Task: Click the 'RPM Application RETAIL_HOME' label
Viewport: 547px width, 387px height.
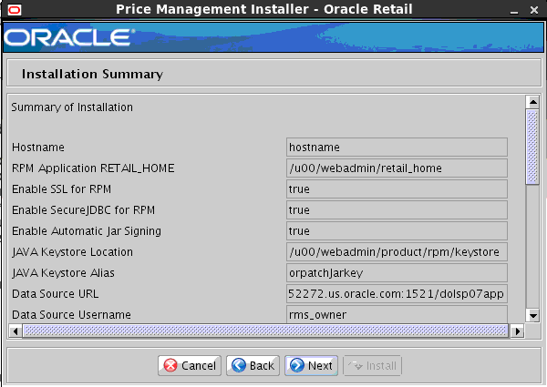Action: (93, 168)
